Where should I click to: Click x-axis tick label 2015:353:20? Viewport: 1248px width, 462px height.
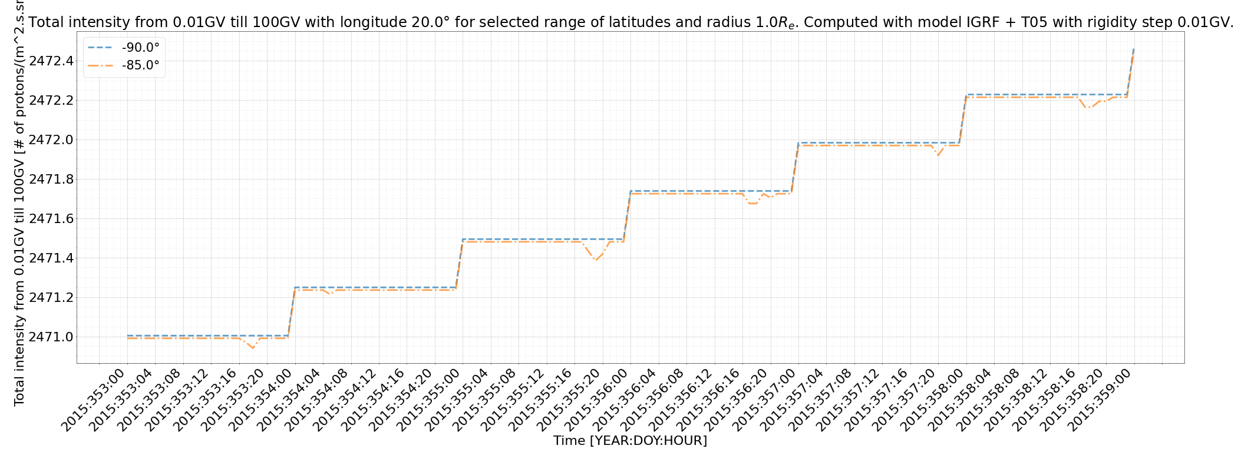[233, 400]
